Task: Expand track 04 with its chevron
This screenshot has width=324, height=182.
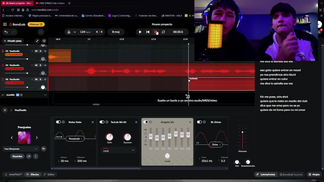Action: [x=45, y=65]
